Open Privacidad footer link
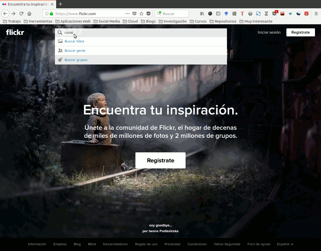 172,244
